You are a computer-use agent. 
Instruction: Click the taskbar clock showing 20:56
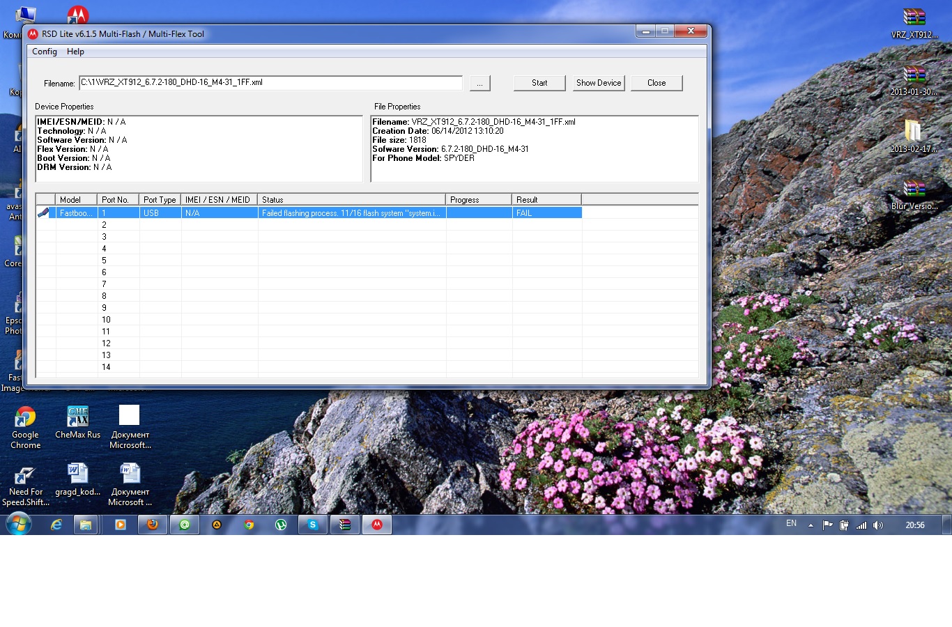coord(915,525)
